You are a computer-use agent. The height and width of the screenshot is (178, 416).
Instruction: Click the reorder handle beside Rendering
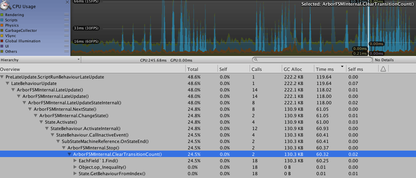coord(66,15)
